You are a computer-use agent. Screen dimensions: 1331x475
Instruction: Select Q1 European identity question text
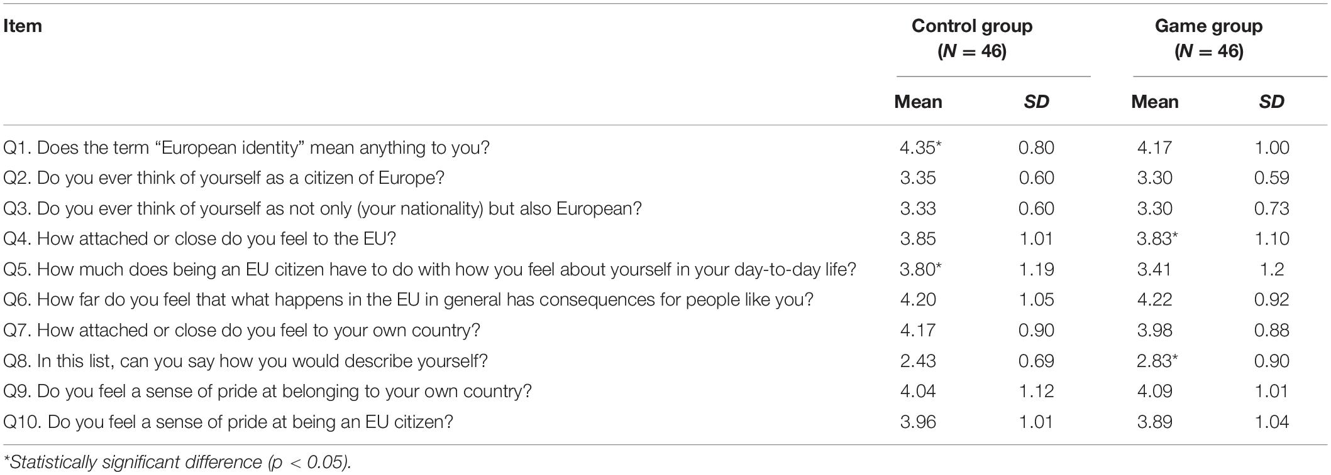tap(246, 148)
